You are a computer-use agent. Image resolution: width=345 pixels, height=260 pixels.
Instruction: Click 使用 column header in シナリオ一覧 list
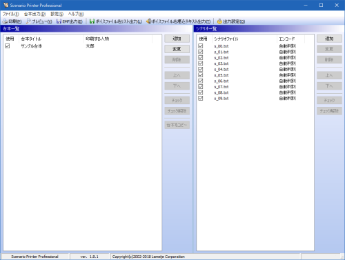tap(204, 39)
